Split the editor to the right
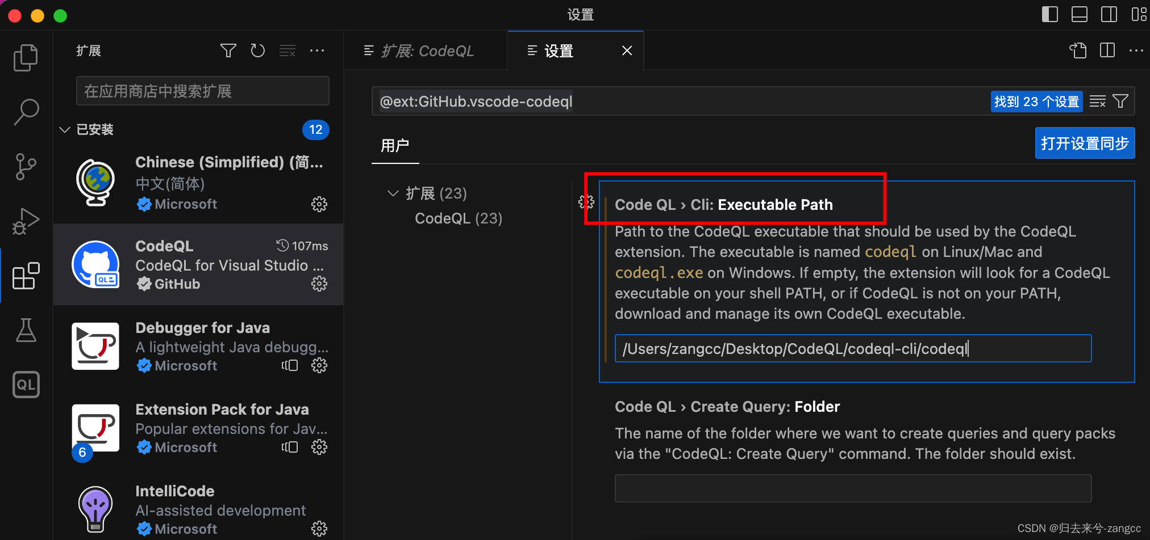Viewport: 1150px width, 540px height. [1107, 50]
